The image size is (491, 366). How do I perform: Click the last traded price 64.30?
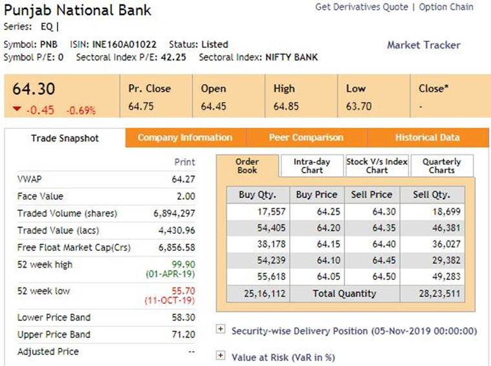[31, 89]
